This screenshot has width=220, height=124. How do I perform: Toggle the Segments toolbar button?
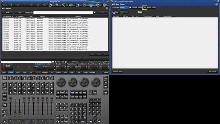coord(11,72)
